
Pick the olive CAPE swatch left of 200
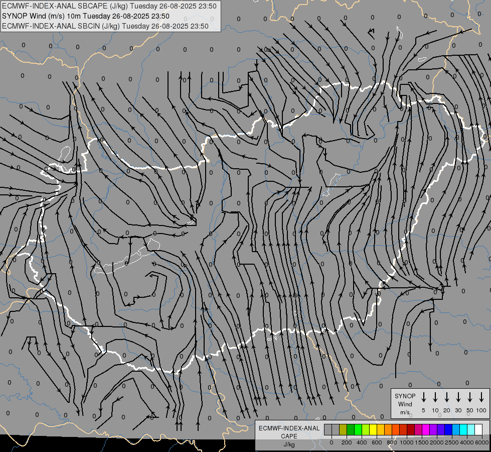click(x=343, y=430)
